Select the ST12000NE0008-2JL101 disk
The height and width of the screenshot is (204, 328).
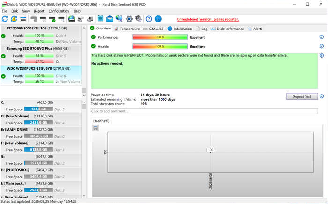coord(41,35)
